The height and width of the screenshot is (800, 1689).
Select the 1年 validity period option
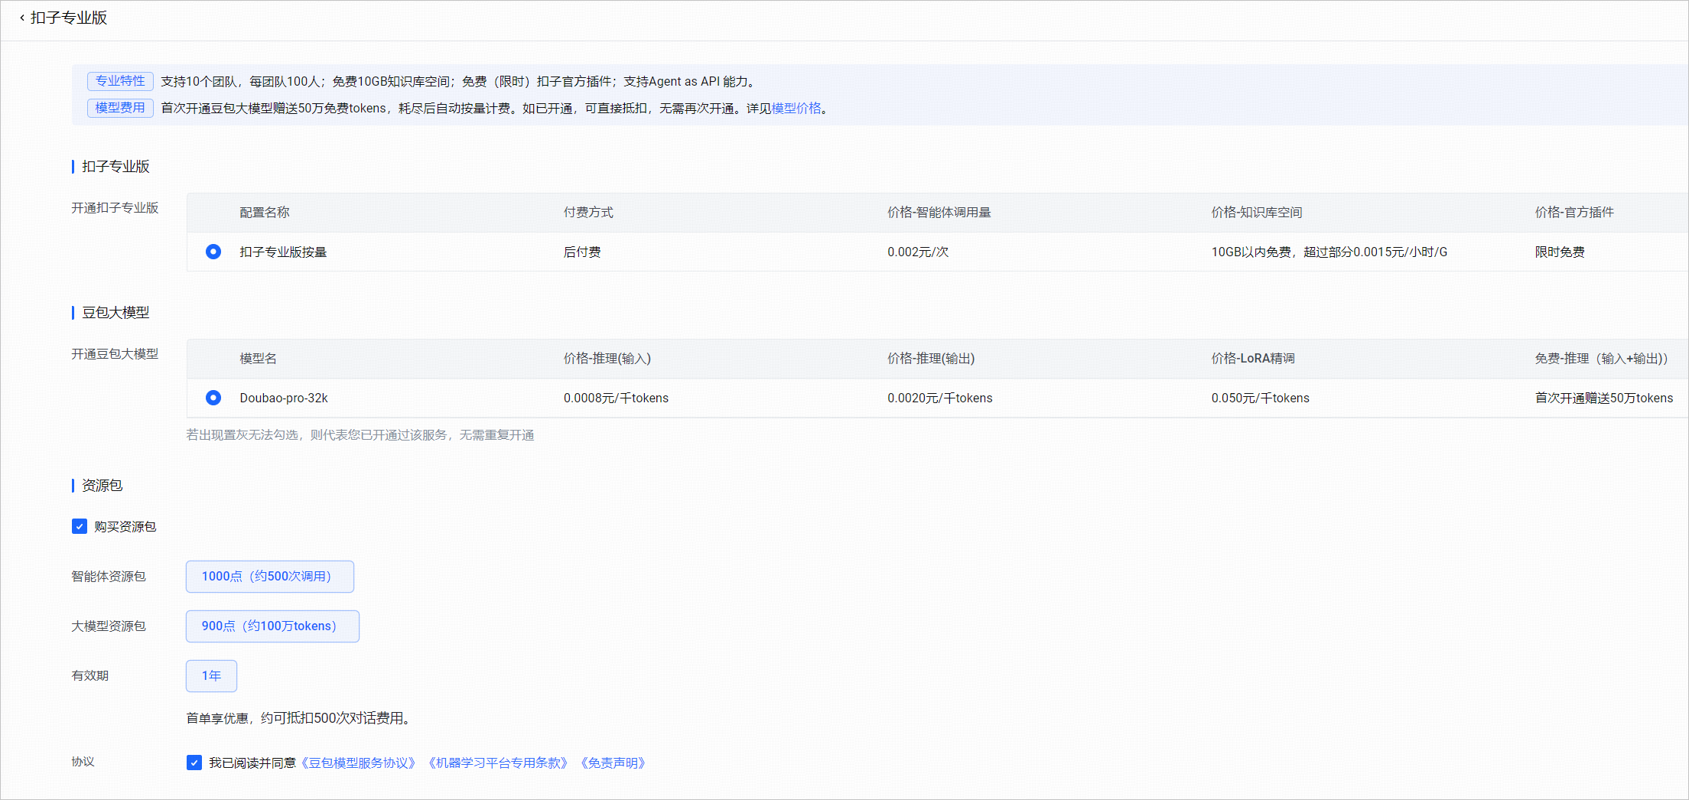tap(211, 676)
